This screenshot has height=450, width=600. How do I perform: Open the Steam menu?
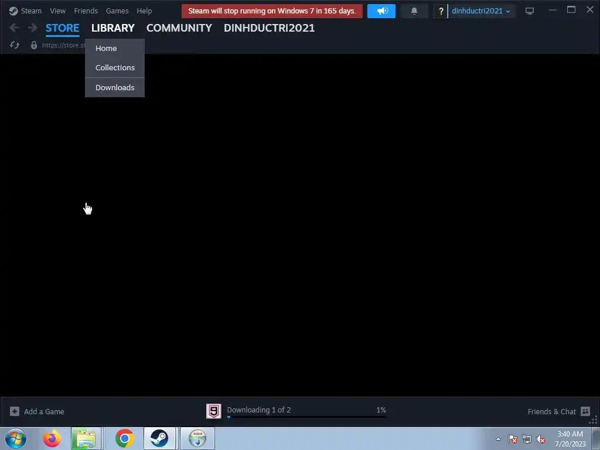coord(31,11)
